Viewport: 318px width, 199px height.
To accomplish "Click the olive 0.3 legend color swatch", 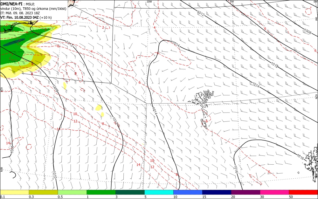I will (43, 192).
